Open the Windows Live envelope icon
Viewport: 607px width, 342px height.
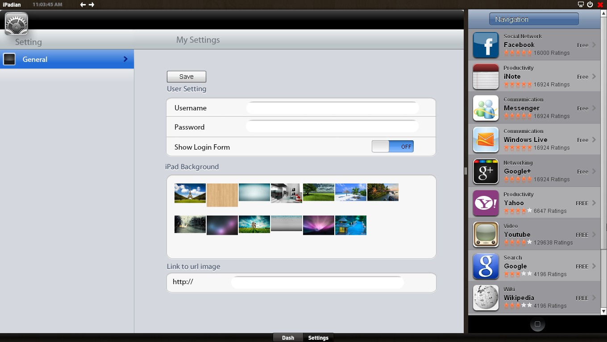(x=486, y=140)
